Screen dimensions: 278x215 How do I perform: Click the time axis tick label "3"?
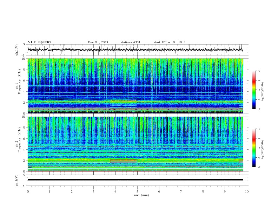point(93,191)
